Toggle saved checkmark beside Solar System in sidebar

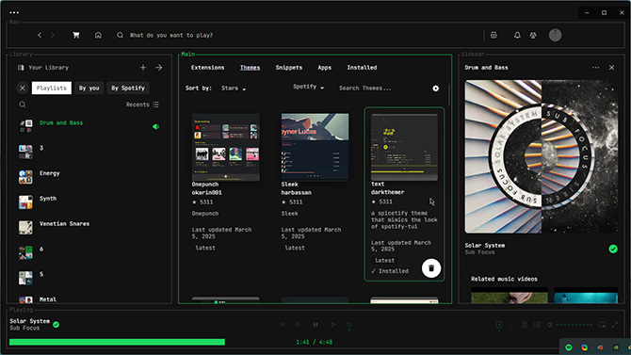613,249
